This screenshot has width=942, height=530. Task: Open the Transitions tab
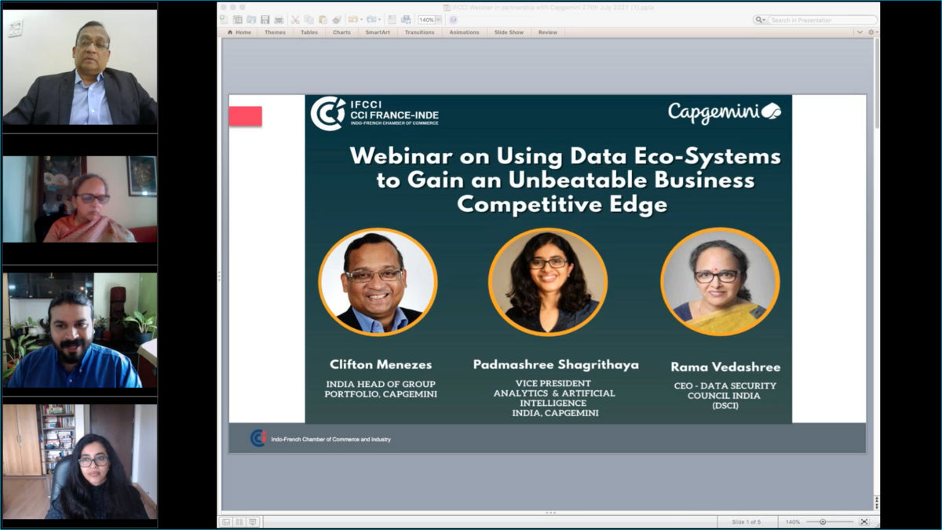[419, 32]
